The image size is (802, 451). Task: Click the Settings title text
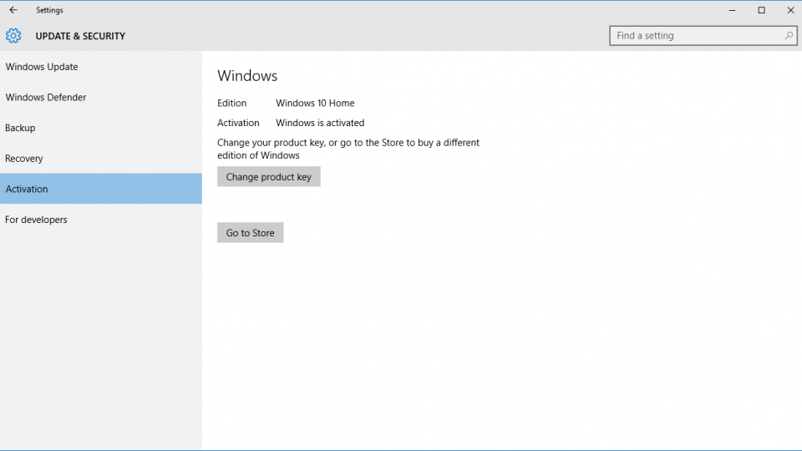point(49,10)
